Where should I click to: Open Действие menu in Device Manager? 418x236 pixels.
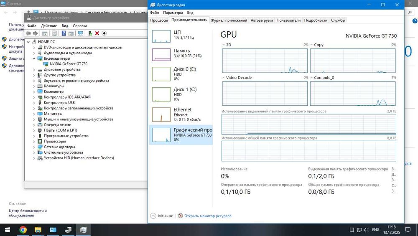(49, 26)
